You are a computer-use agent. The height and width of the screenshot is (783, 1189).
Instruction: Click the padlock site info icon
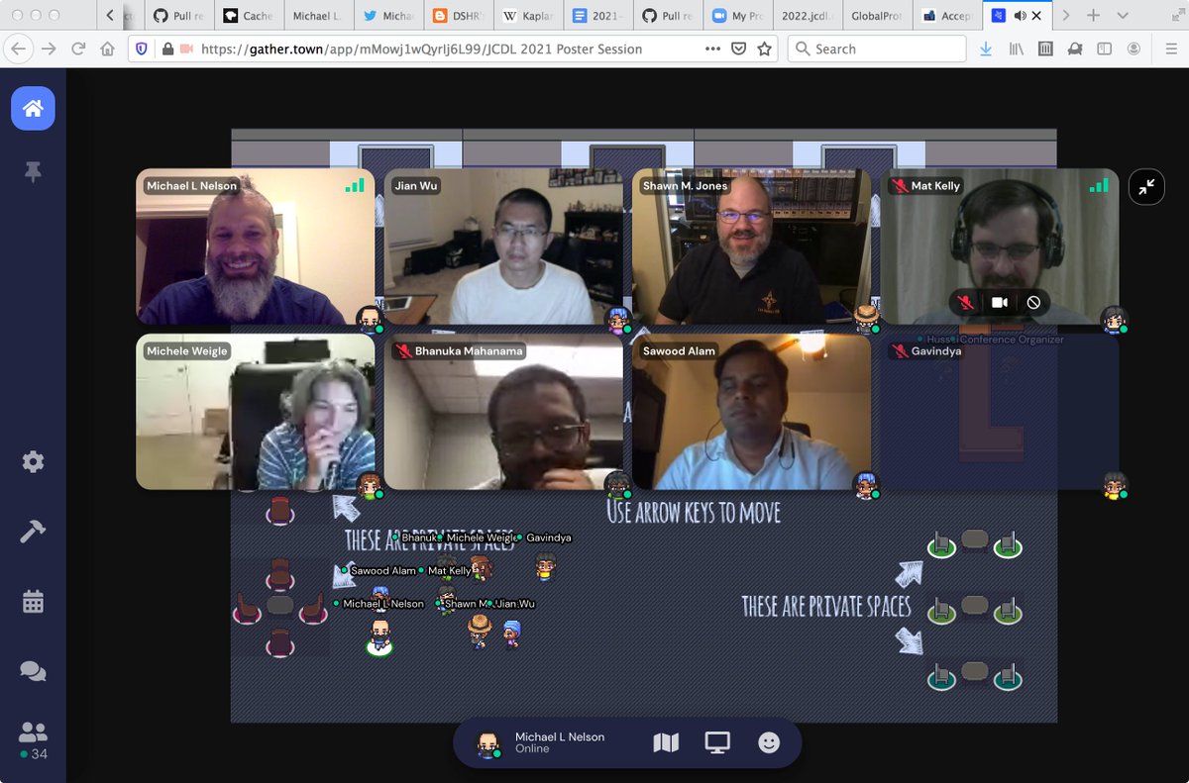point(167,49)
